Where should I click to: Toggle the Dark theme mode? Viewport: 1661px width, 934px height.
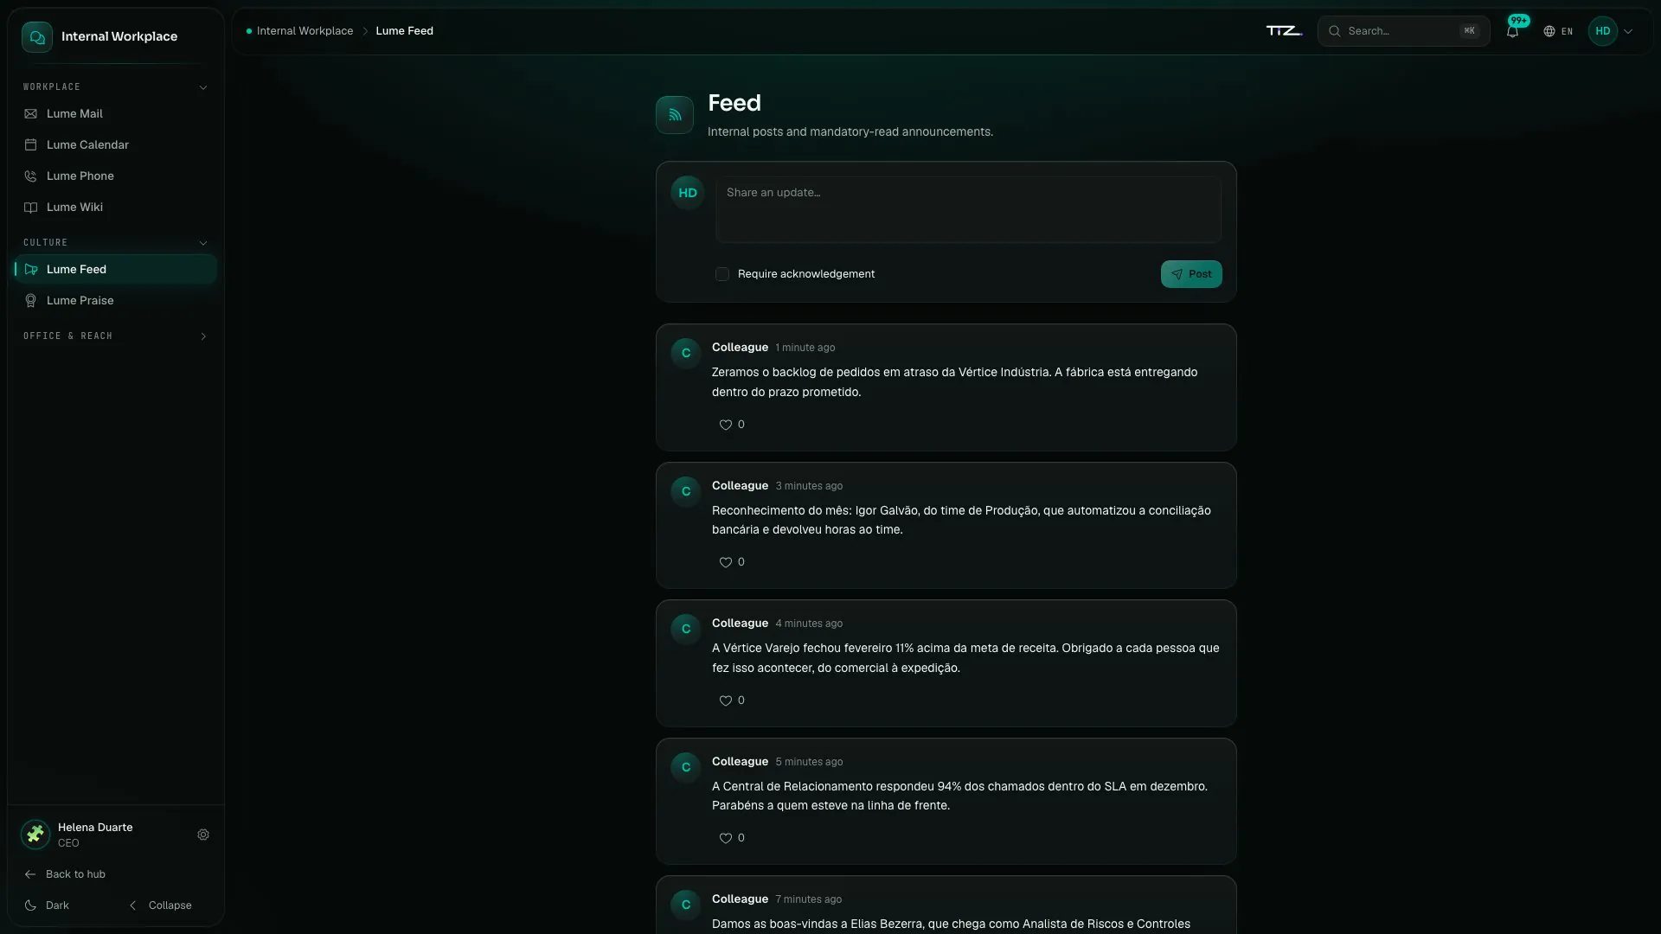click(x=47, y=905)
